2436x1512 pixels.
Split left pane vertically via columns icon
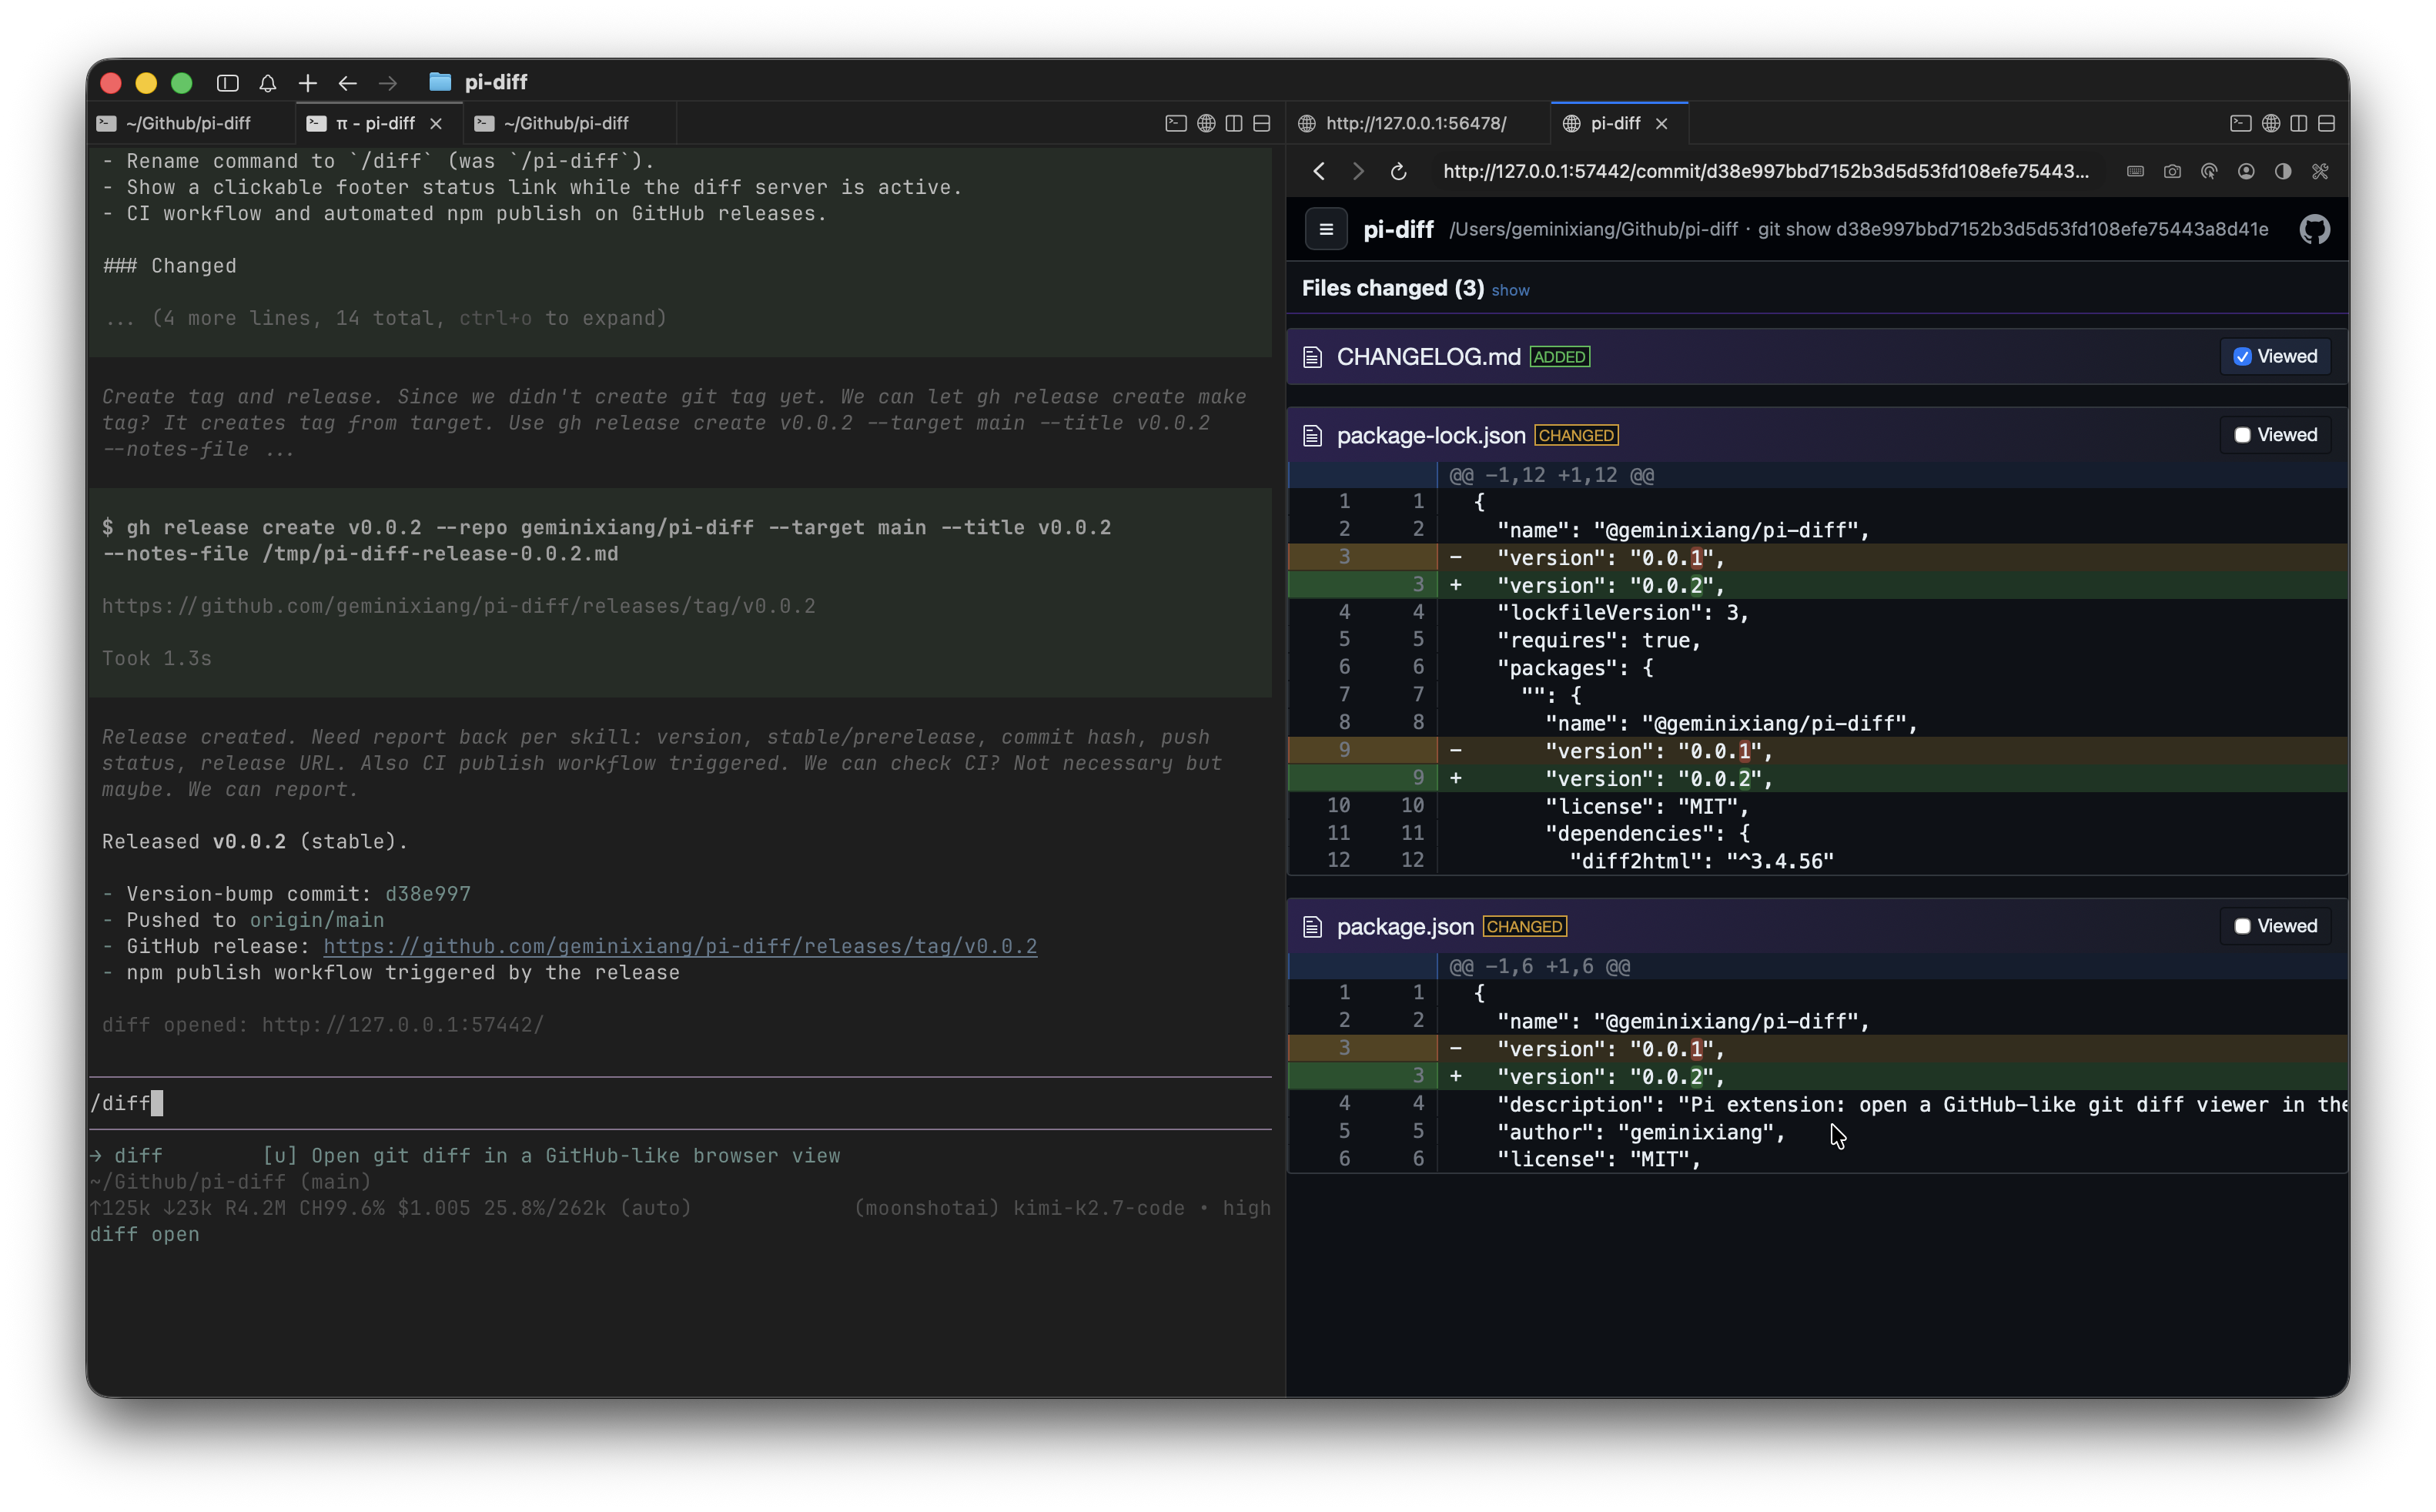coord(1234,123)
